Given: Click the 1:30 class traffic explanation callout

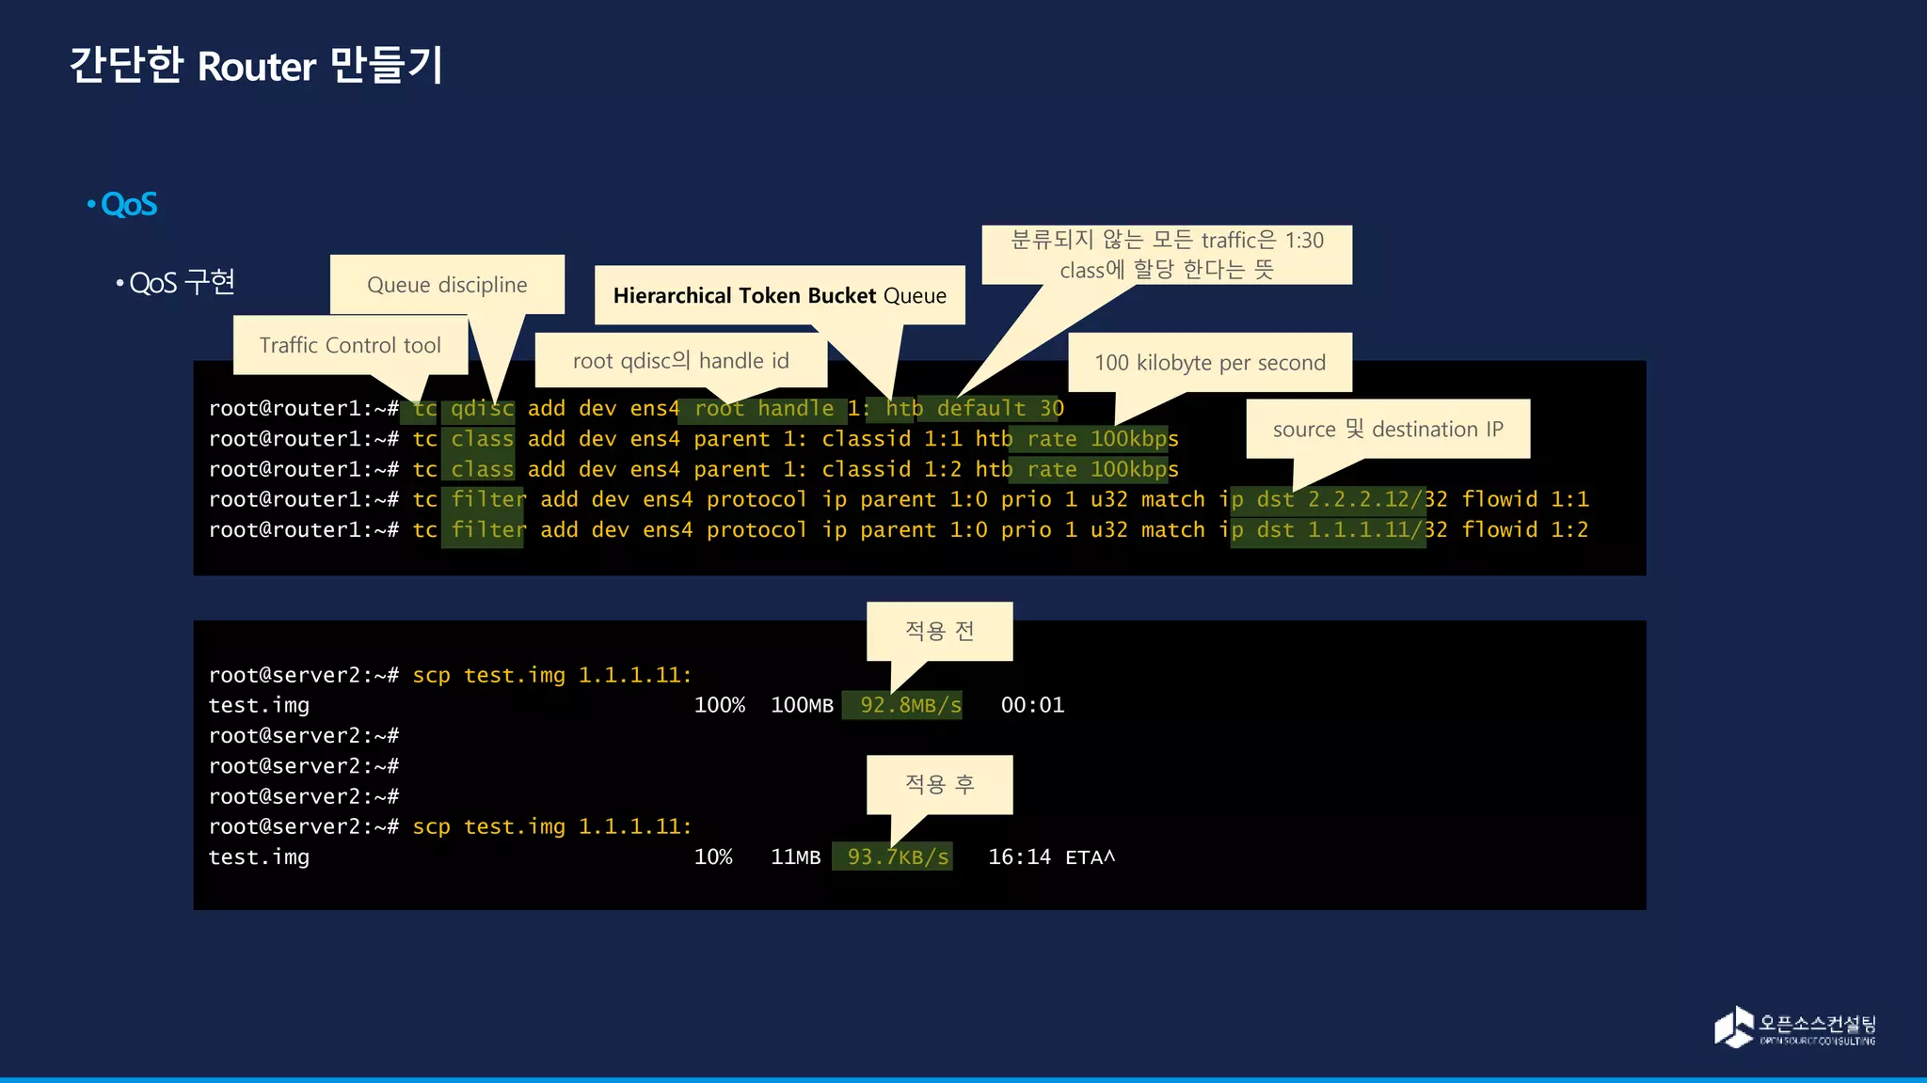Looking at the screenshot, I should [x=1167, y=255].
